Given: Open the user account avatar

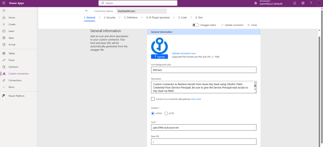Looking at the screenshot, I should click(x=319, y=3).
